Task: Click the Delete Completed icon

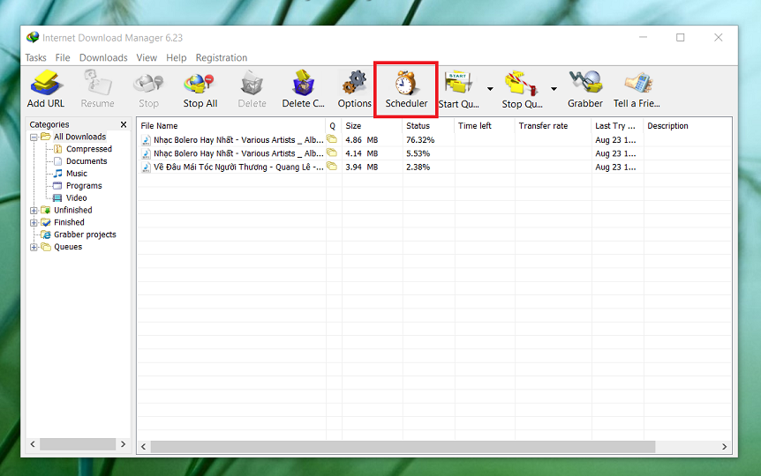Action: tap(304, 82)
